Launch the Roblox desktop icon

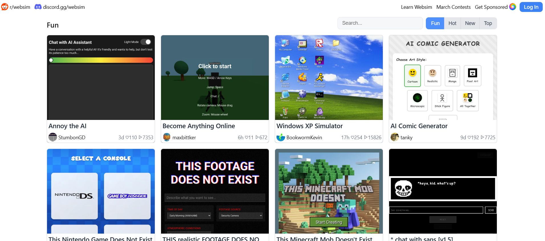320,45
